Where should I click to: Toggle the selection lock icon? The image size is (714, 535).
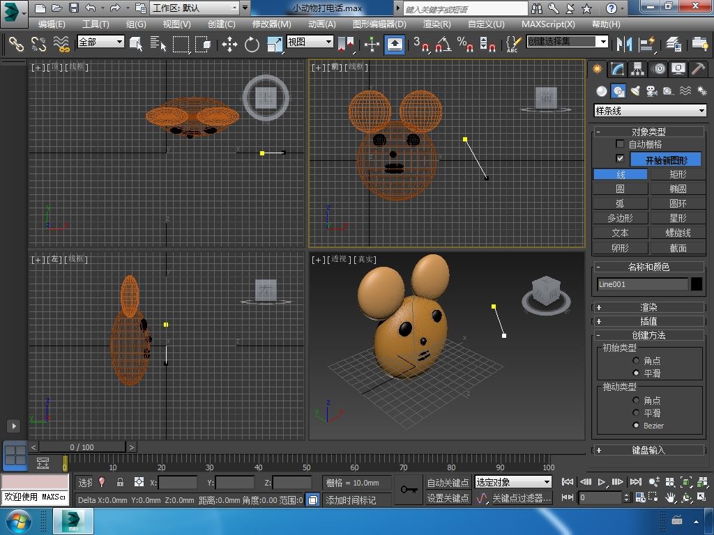click(x=120, y=482)
